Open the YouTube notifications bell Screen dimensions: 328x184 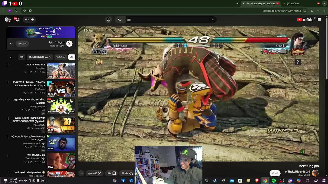tap(17, 19)
